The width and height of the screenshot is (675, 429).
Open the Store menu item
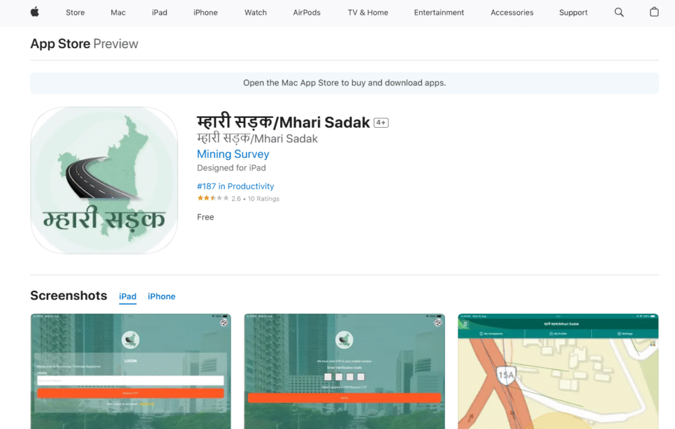click(75, 13)
